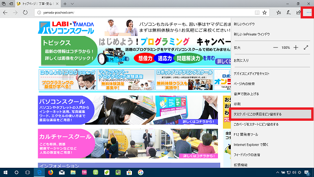Image resolution: width=314 pixels, height=177 pixels.
Task: Open the Cortana circle on taskbar
Action: click(17, 172)
